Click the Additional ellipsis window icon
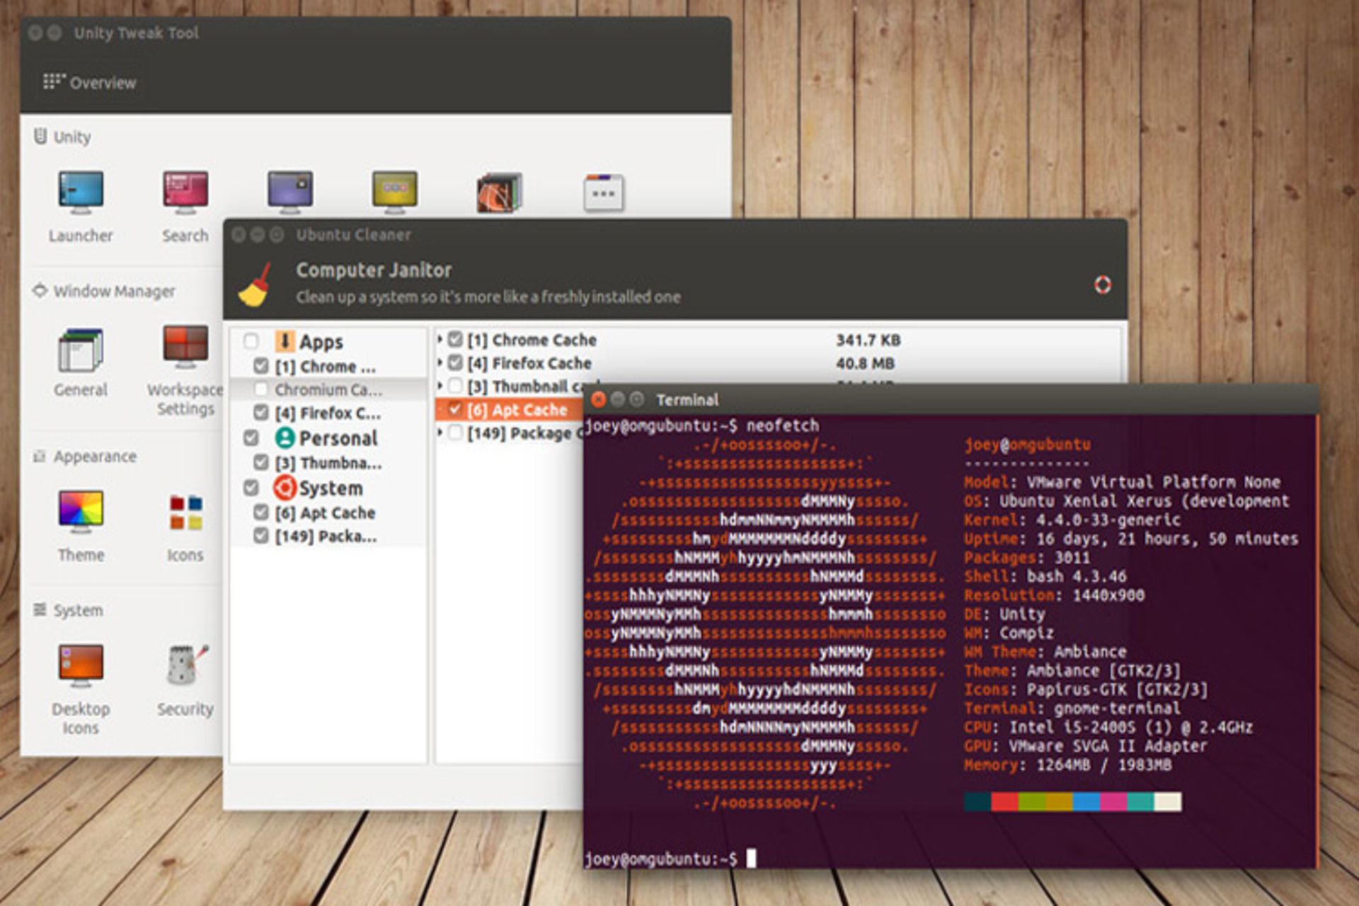 point(604,193)
